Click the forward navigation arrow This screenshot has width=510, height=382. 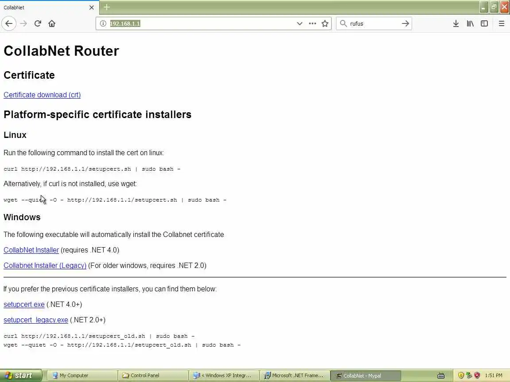click(23, 23)
